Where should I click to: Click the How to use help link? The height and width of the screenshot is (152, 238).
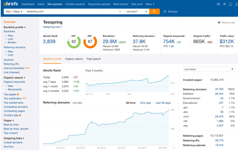(x=226, y=22)
